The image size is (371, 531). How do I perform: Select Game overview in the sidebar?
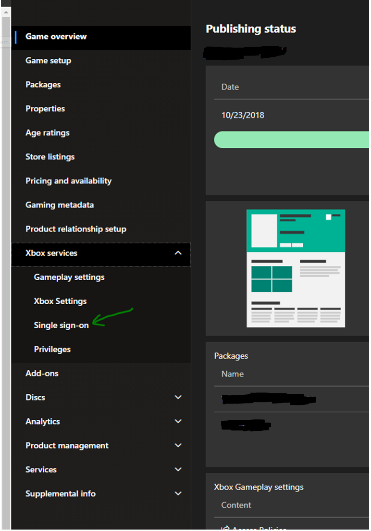coord(56,37)
